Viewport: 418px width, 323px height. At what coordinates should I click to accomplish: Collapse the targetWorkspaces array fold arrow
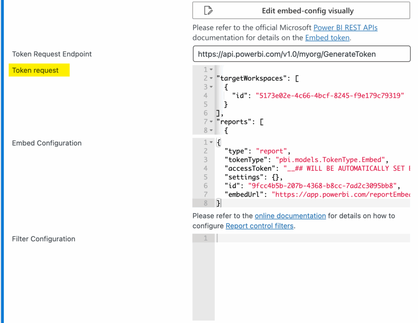tap(211, 78)
